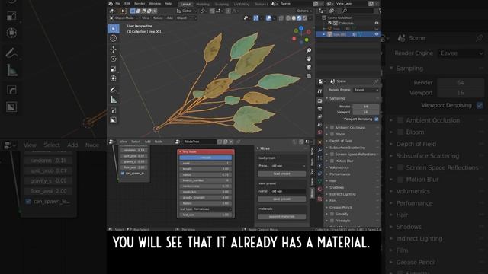This screenshot has width=488, height=274.
Task: Select the Move tool
Action: coord(114,49)
